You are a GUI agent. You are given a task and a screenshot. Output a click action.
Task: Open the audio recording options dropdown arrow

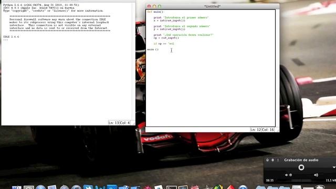point(334,167)
